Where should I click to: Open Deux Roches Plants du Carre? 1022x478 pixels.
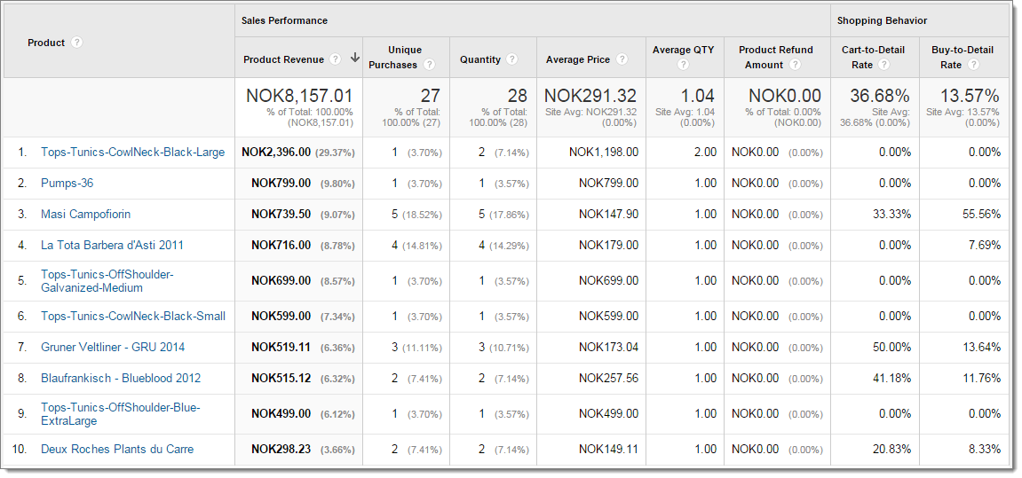click(x=116, y=450)
